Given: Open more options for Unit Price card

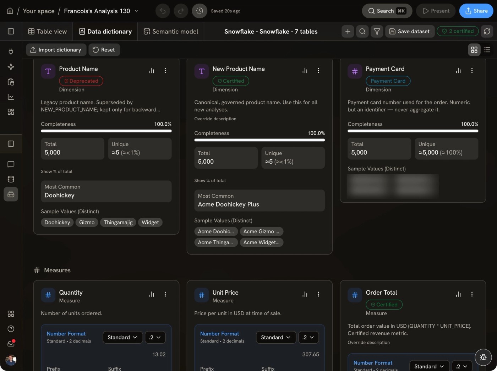Looking at the screenshot, I should pyautogui.click(x=318, y=294).
